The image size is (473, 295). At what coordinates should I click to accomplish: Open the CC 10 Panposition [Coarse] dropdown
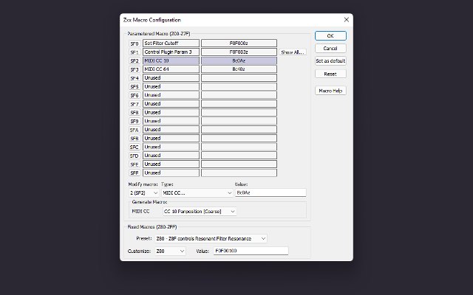tap(200, 212)
